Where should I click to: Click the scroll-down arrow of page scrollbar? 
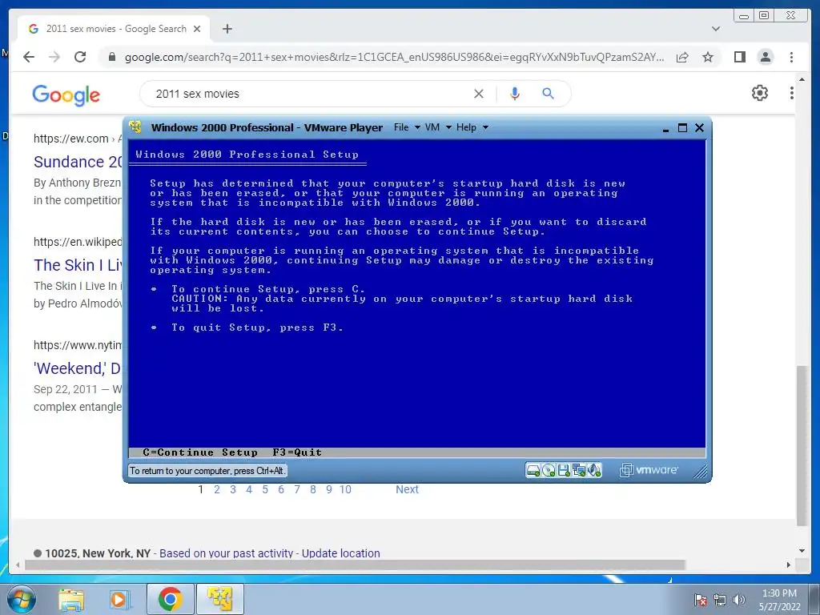[802, 551]
